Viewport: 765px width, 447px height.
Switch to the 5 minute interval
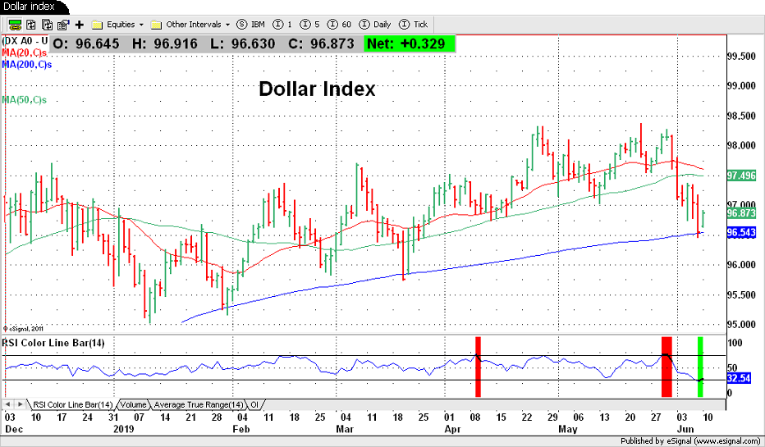[x=310, y=25]
